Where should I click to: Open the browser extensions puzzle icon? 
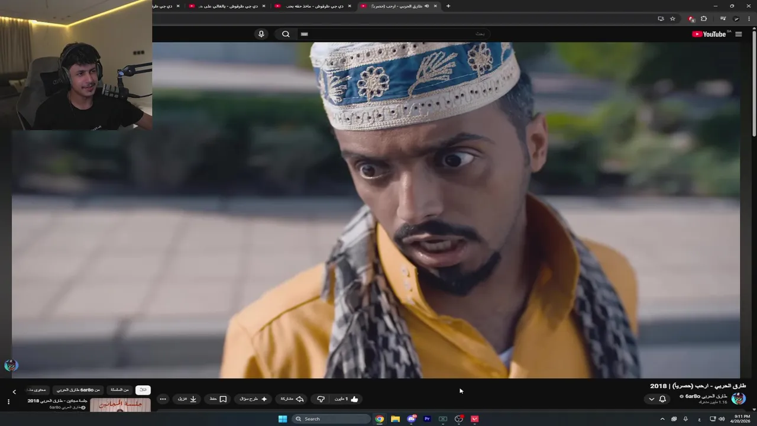[x=704, y=19]
